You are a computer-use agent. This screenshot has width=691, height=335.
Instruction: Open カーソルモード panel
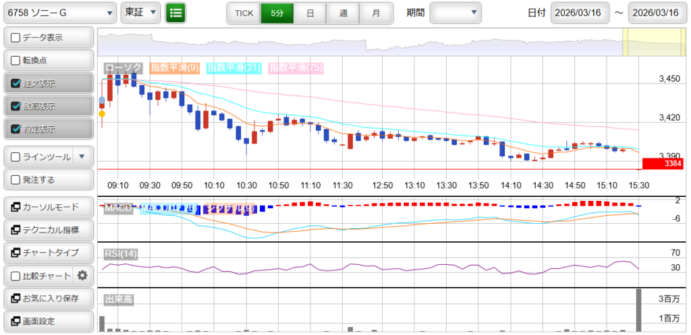click(49, 207)
